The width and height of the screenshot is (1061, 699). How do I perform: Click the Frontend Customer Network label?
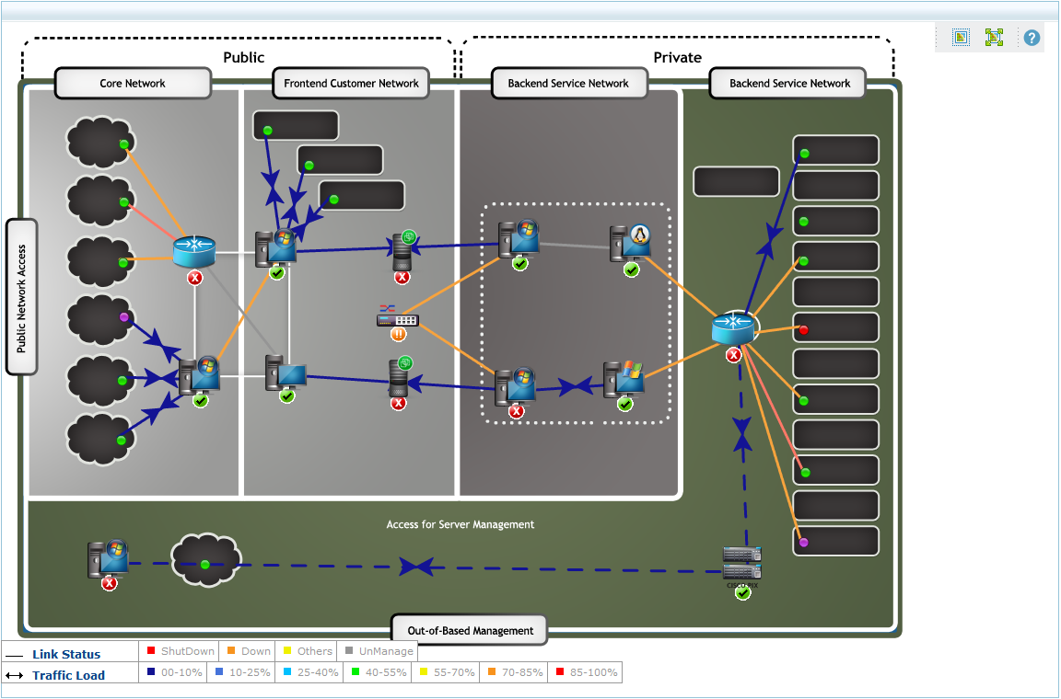pyautogui.click(x=351, y=83)
